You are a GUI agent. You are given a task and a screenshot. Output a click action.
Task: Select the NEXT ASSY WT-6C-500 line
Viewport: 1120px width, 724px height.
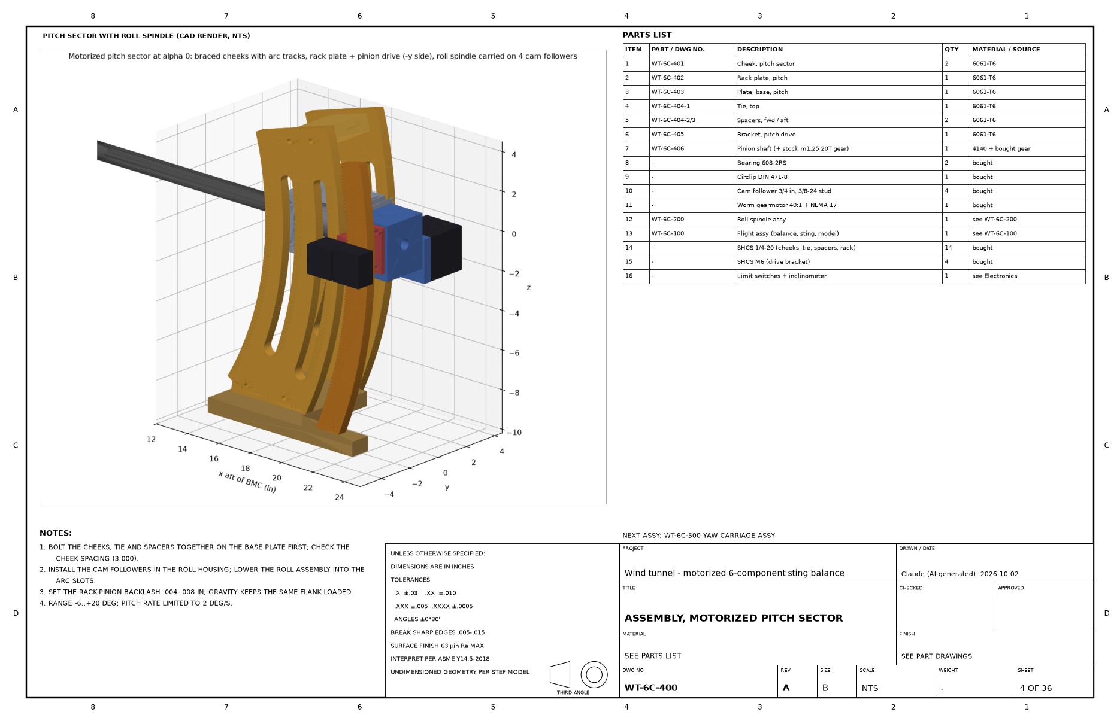click(x=698, y=536)
